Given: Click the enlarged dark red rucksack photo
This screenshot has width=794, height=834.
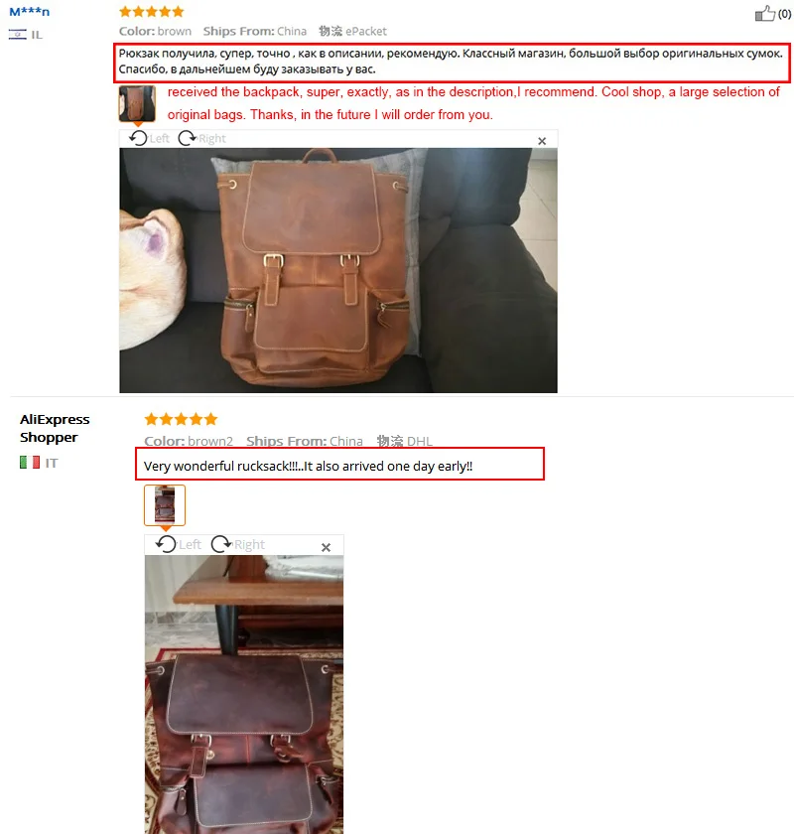Looking at the screenshot, I should point(244,694).
